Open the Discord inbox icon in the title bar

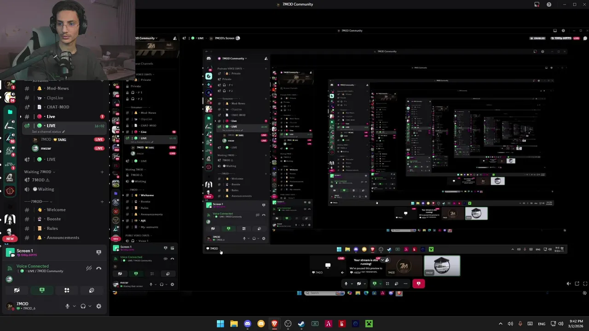[537, 5]
